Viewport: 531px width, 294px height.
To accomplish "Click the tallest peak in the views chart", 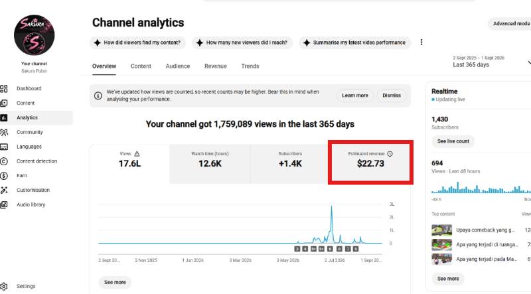I will click(x=331, y=206).
